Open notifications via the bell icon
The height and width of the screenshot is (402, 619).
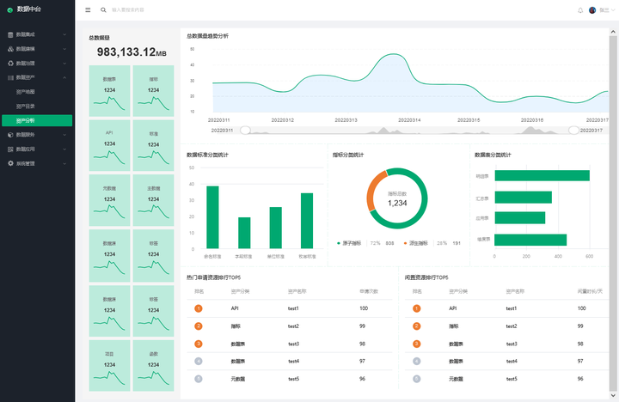pyautogui.click(x=580, y=10)
